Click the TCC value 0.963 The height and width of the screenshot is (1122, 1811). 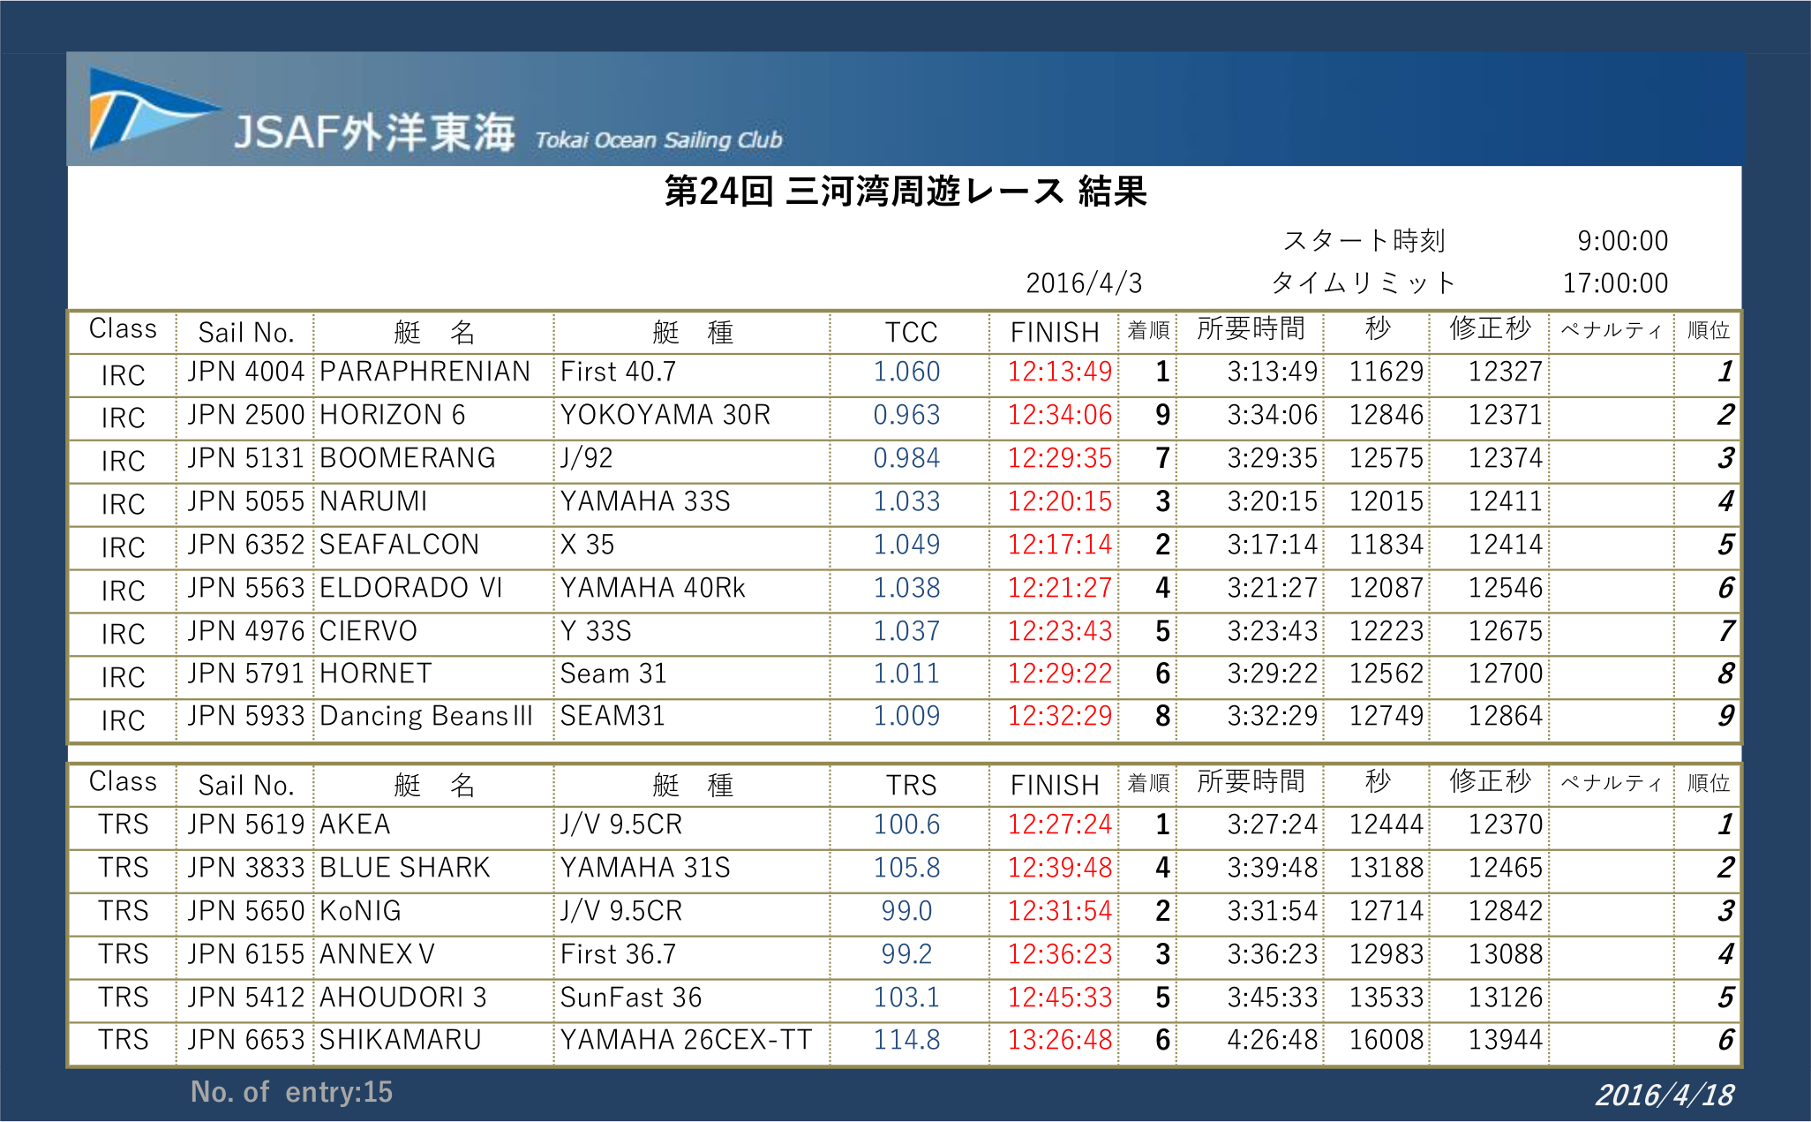(x=906, y=415)
